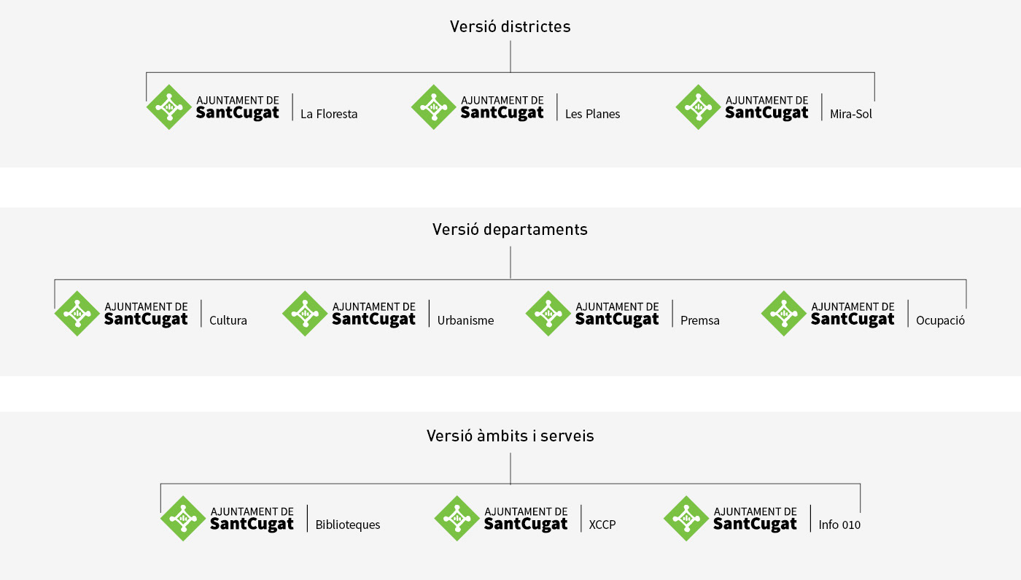Select the Versió districtes heading

510,27
